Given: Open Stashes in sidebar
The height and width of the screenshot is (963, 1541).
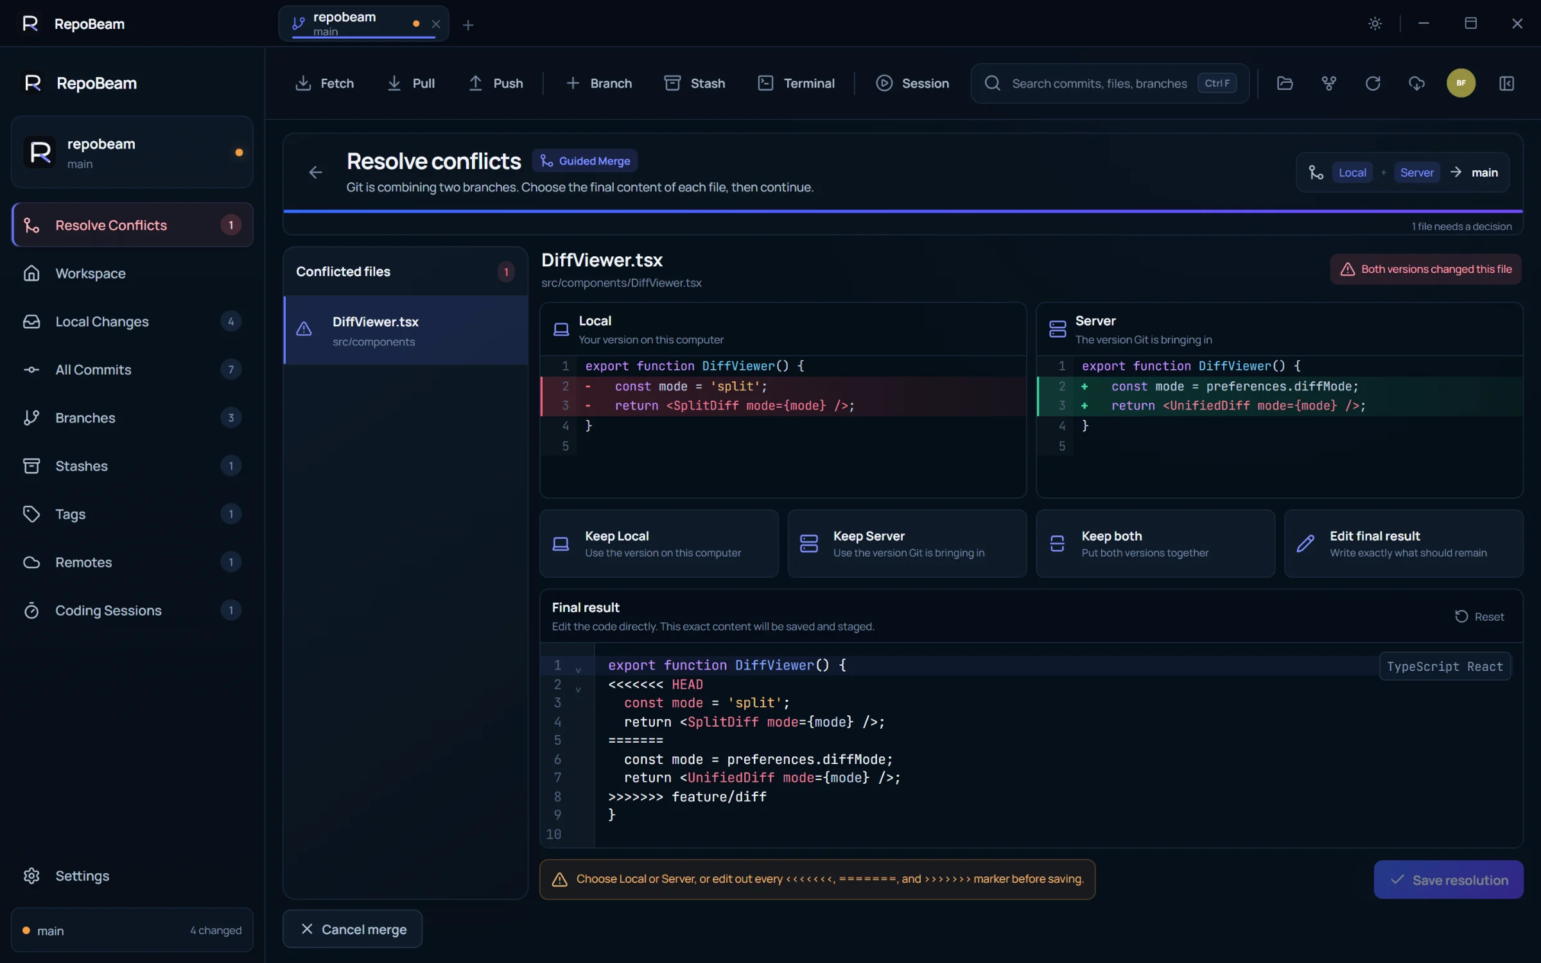Looking at the screenshot, I should coord(132,465).
